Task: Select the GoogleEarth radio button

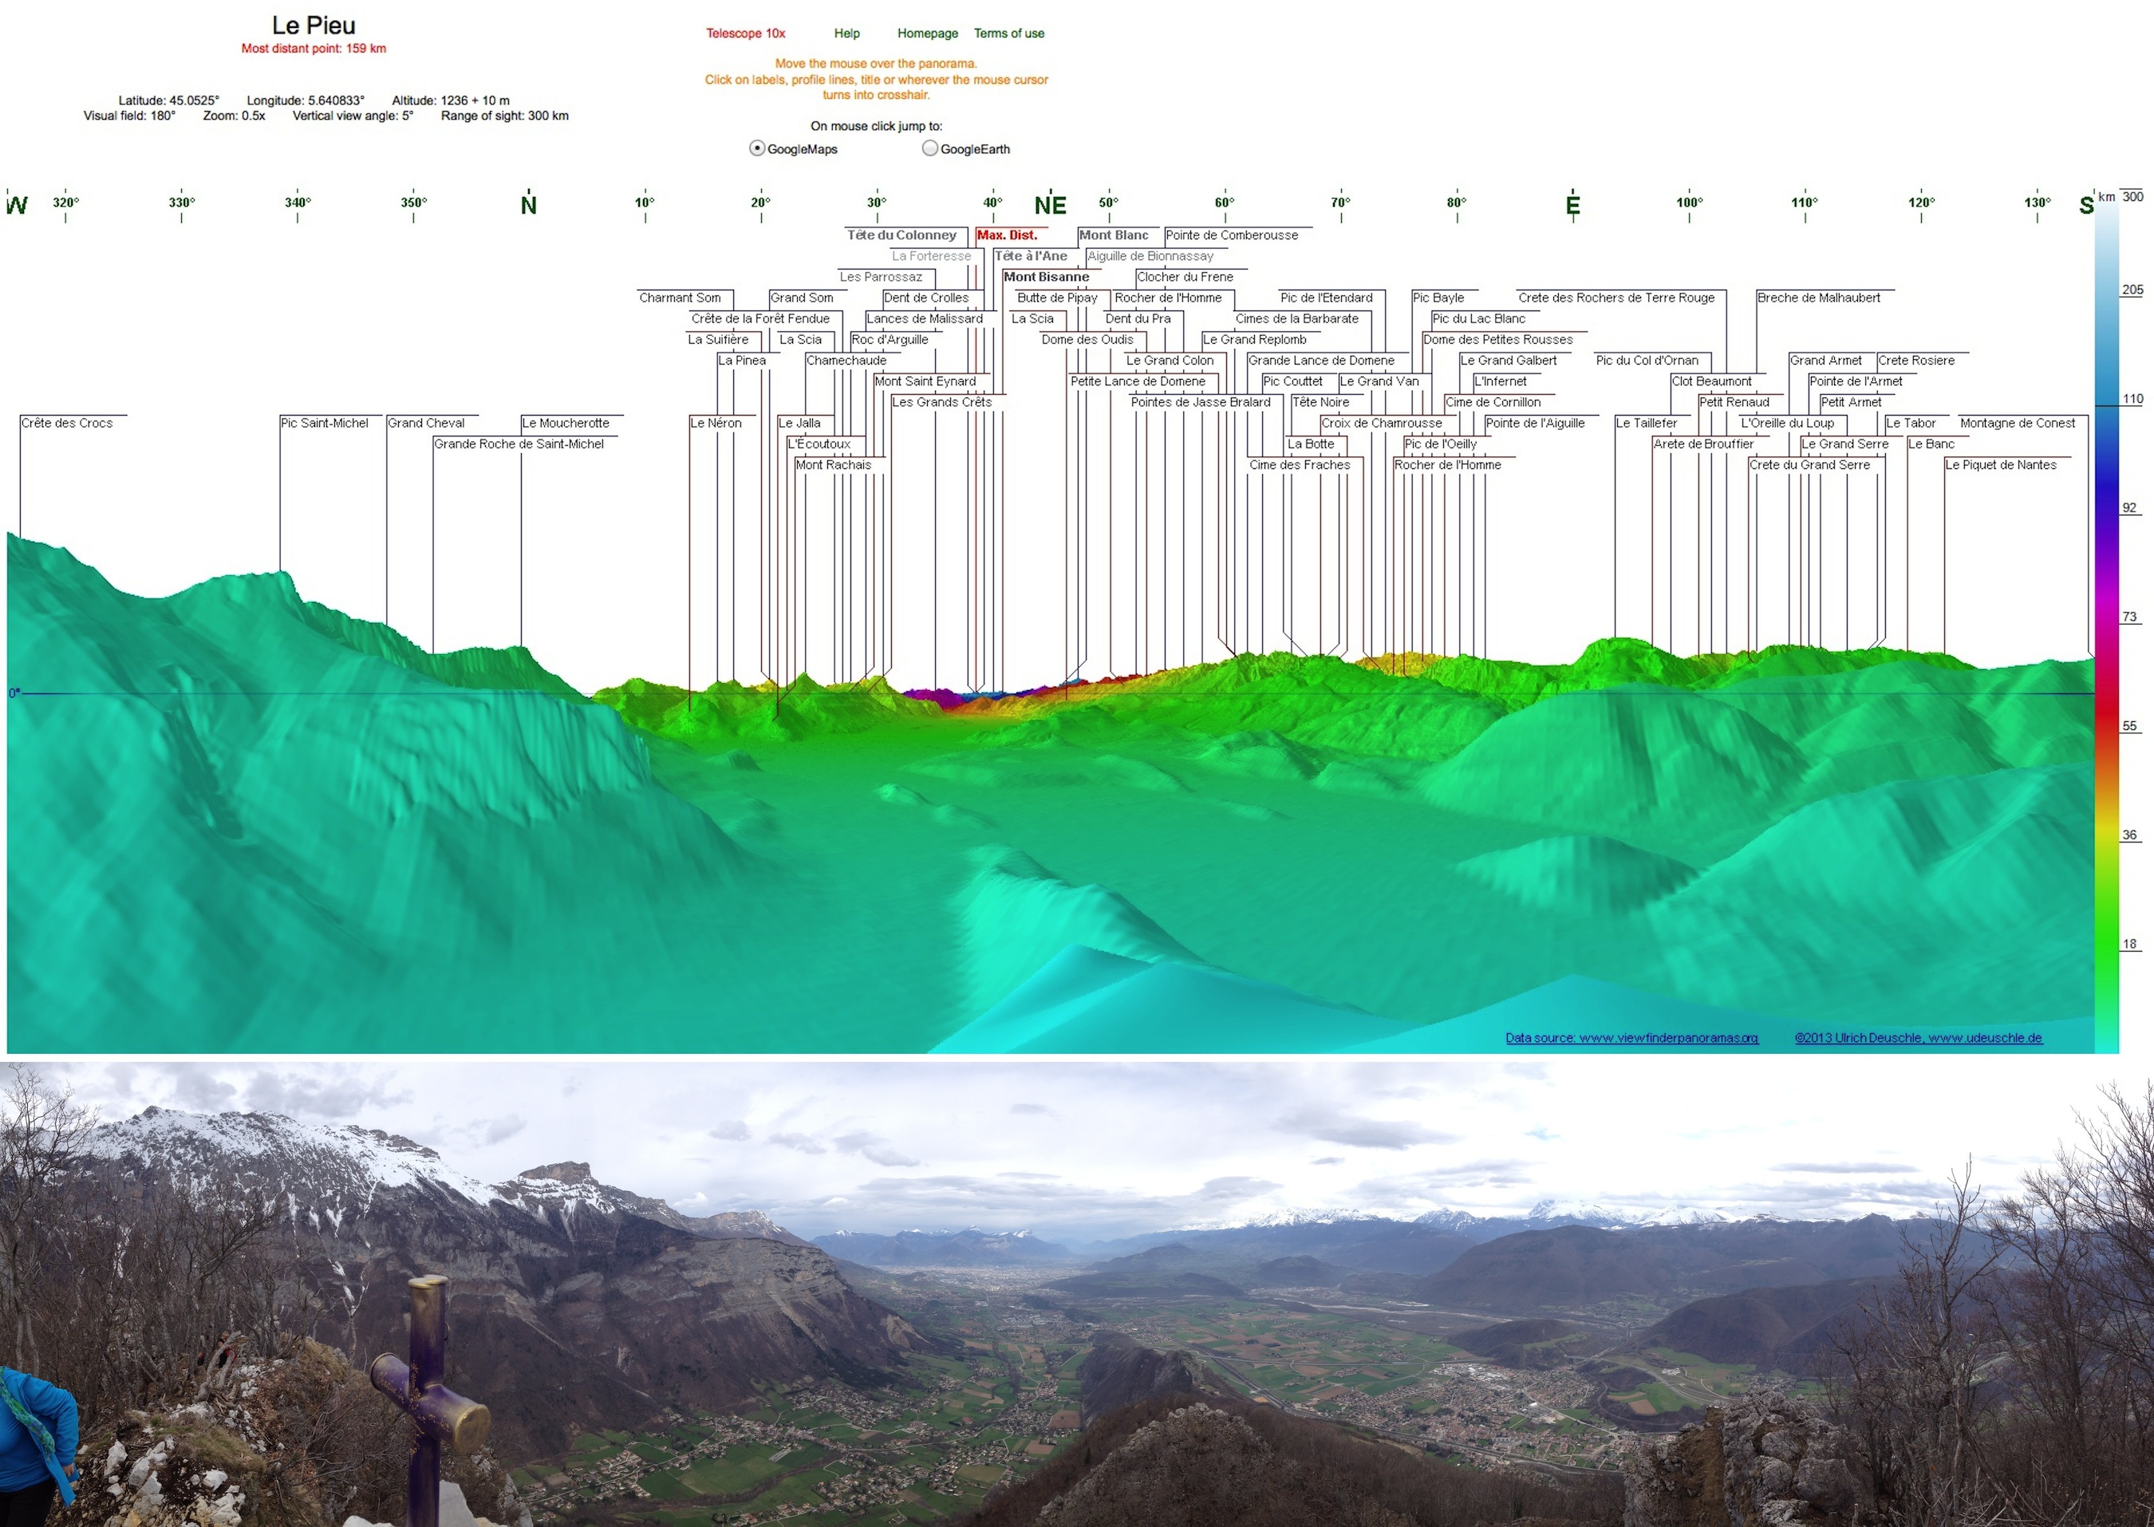Action: 930,148
